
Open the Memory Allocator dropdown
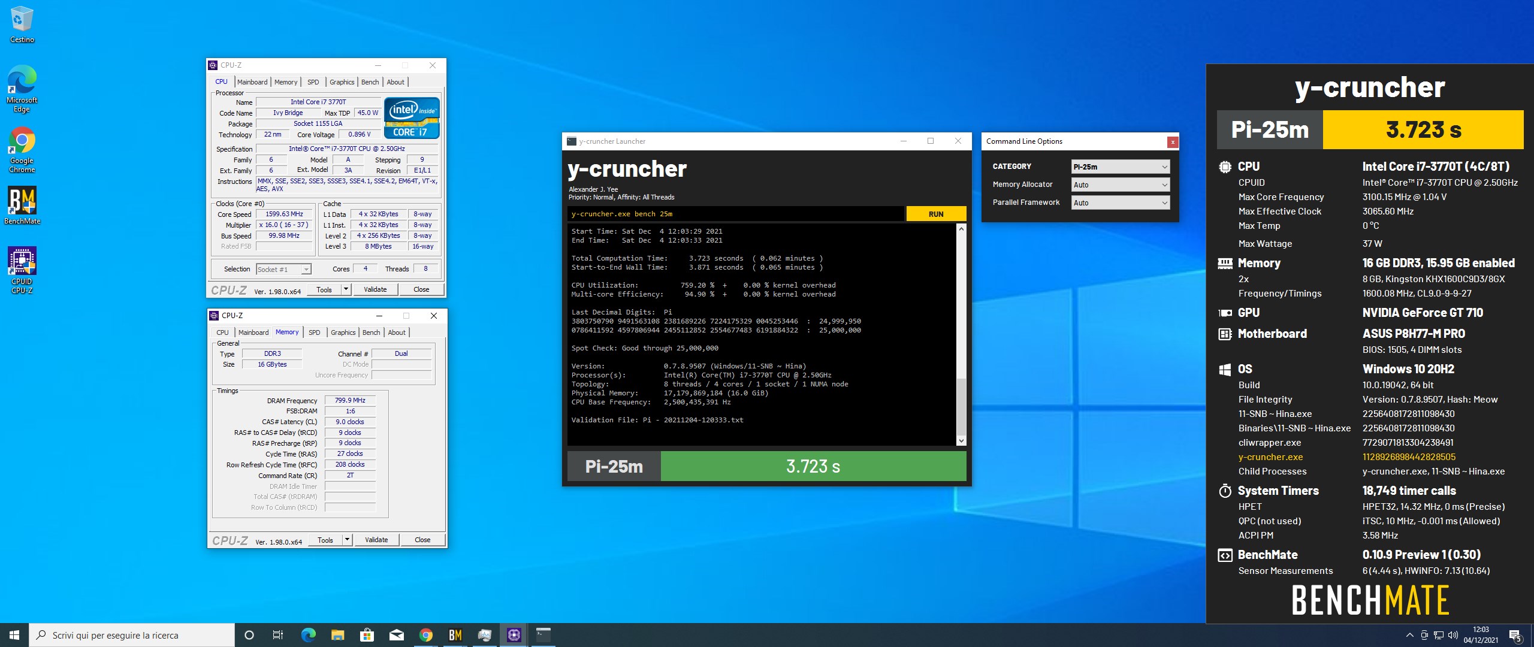1120,185
